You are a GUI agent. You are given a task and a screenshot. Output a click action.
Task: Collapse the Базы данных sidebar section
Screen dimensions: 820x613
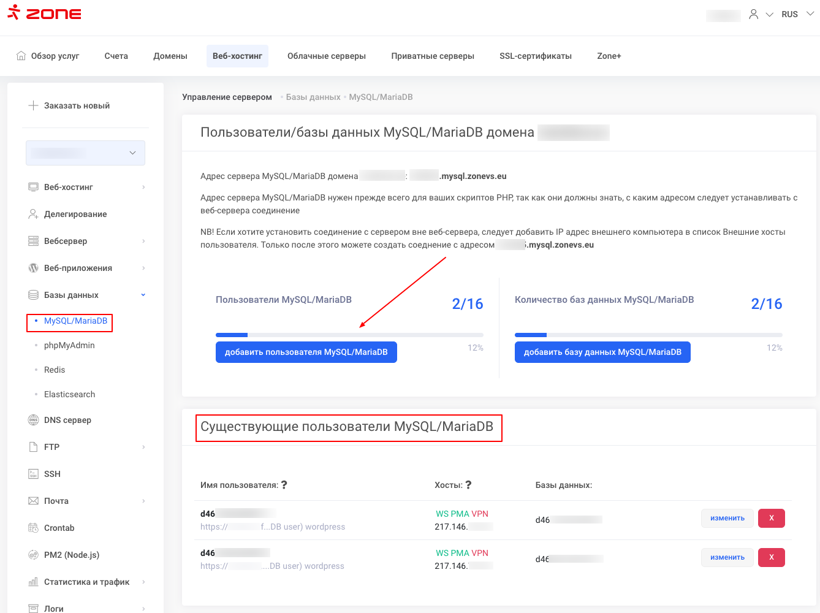[143, 295]
